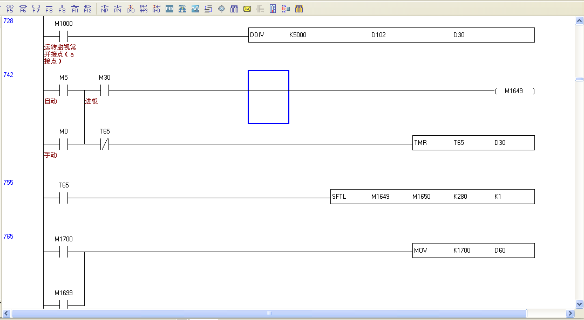Screen dimensions: 584x320
Task: Click the M1649 output coil
Action: tap(514, 91)
